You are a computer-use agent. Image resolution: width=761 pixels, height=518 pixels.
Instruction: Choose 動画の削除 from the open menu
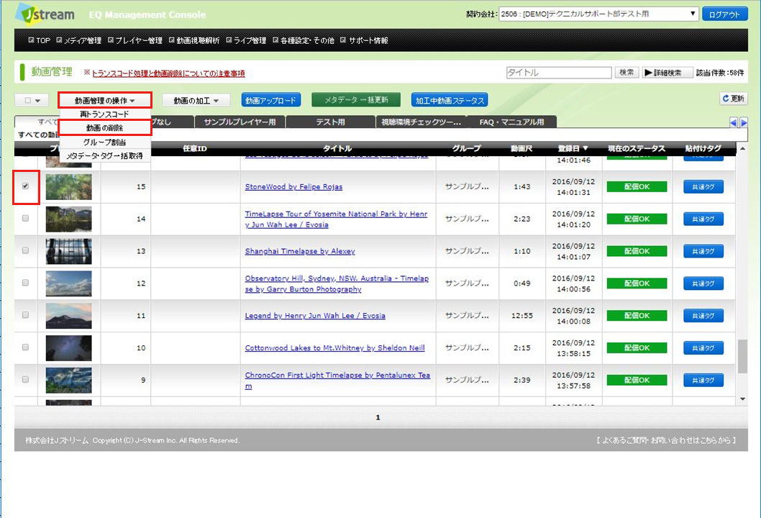tap(104, 128)
